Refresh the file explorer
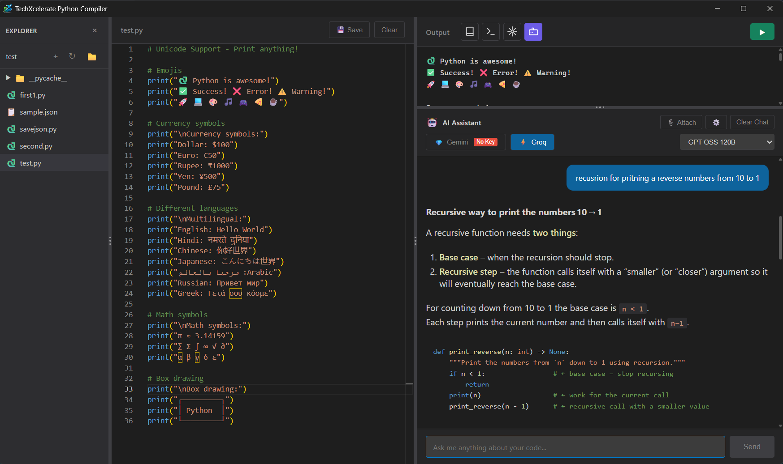 tap(72, 56)
